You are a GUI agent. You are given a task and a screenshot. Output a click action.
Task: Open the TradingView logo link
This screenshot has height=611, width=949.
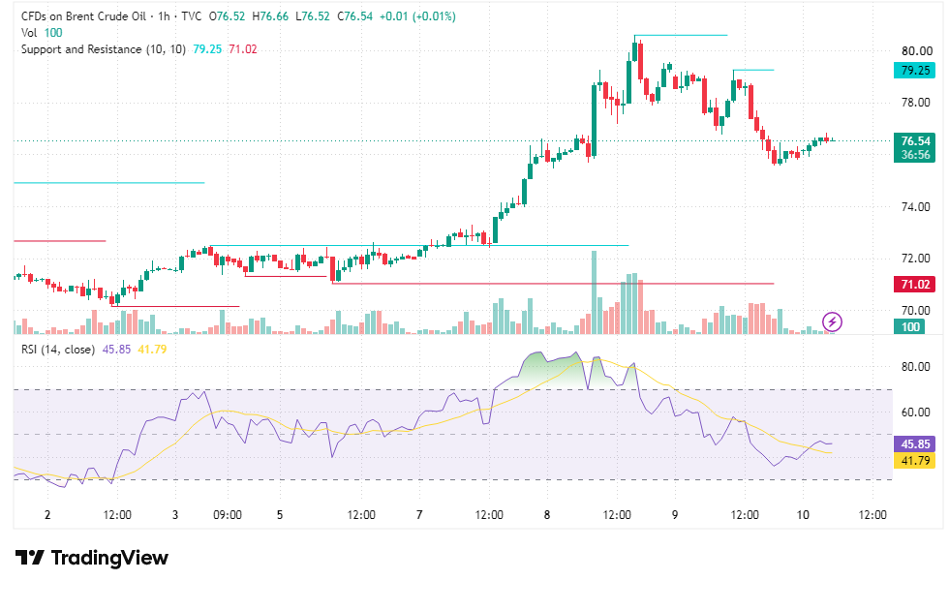(91, 557)
